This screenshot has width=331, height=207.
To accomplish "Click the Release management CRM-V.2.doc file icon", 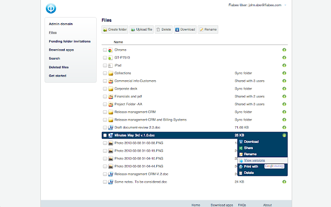I will click(x=111, y=174).
